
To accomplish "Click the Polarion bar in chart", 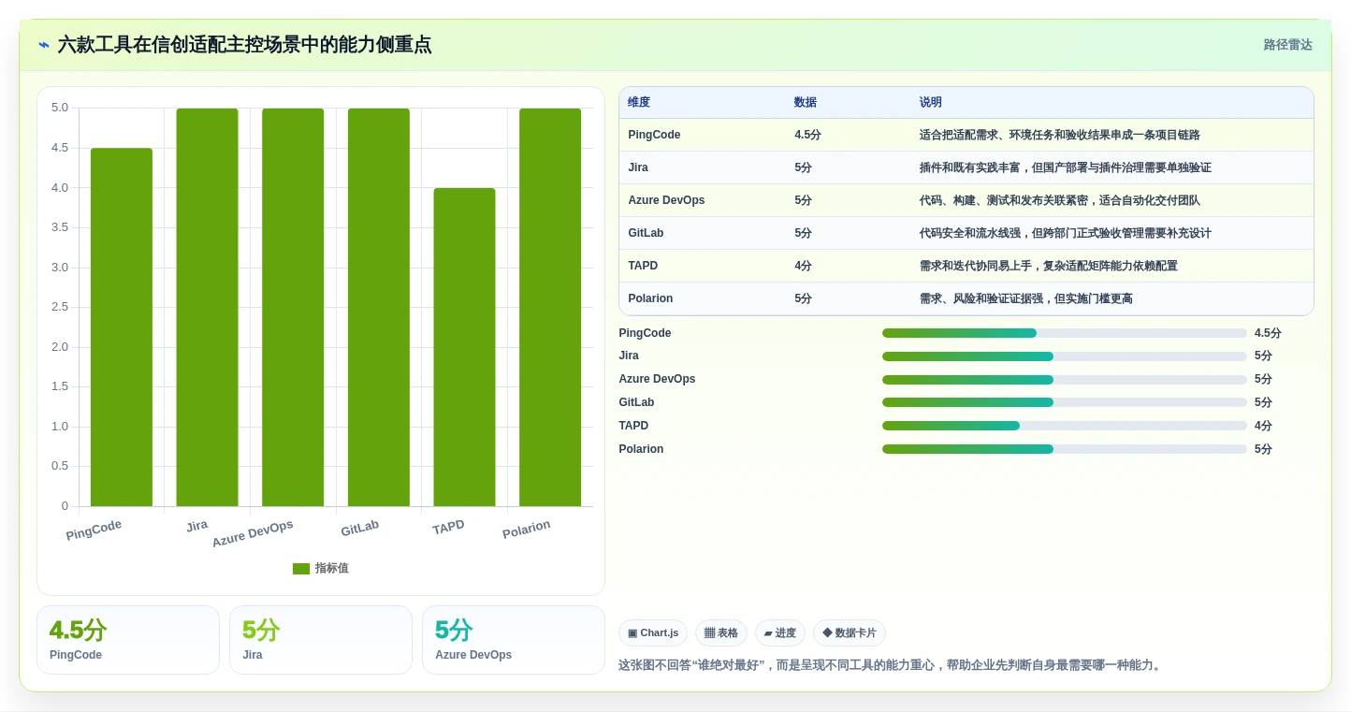I will 550,308.
